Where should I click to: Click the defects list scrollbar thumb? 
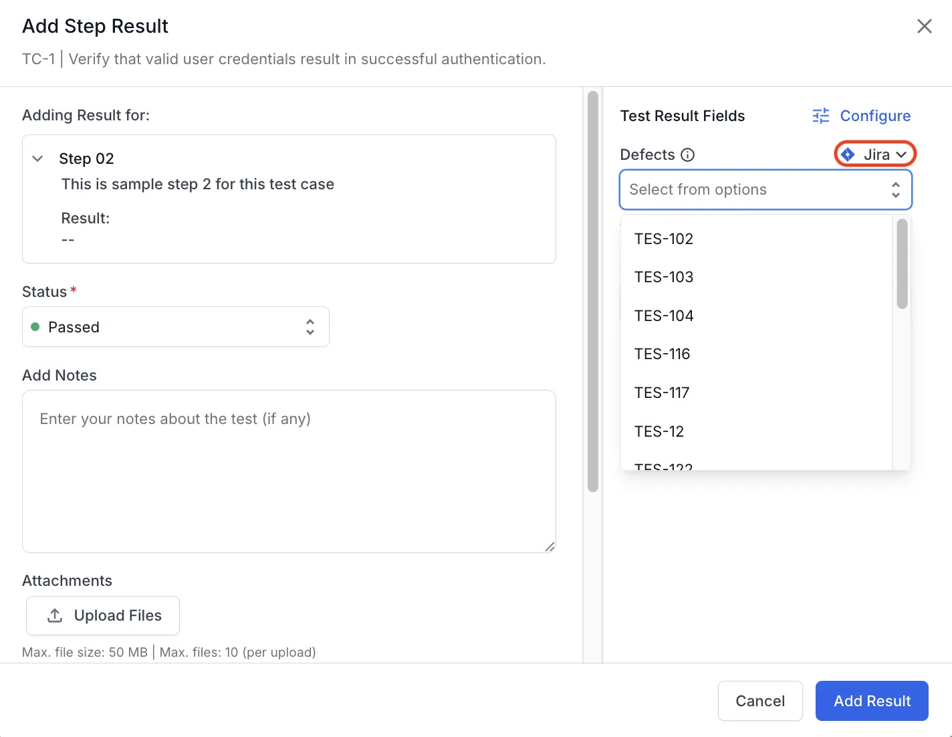click(902, 264)
